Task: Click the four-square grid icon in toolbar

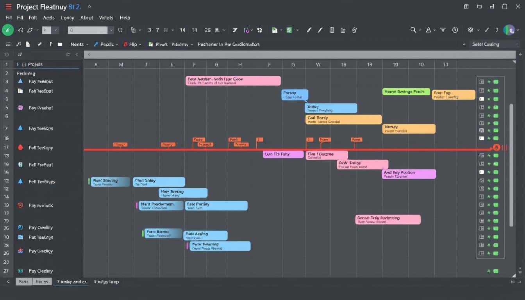Action: 260,30
